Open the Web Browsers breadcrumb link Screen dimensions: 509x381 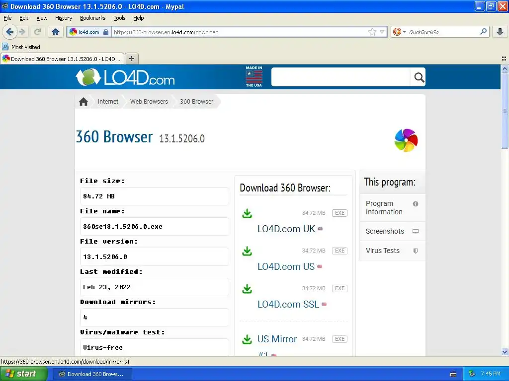click(149, 101)
